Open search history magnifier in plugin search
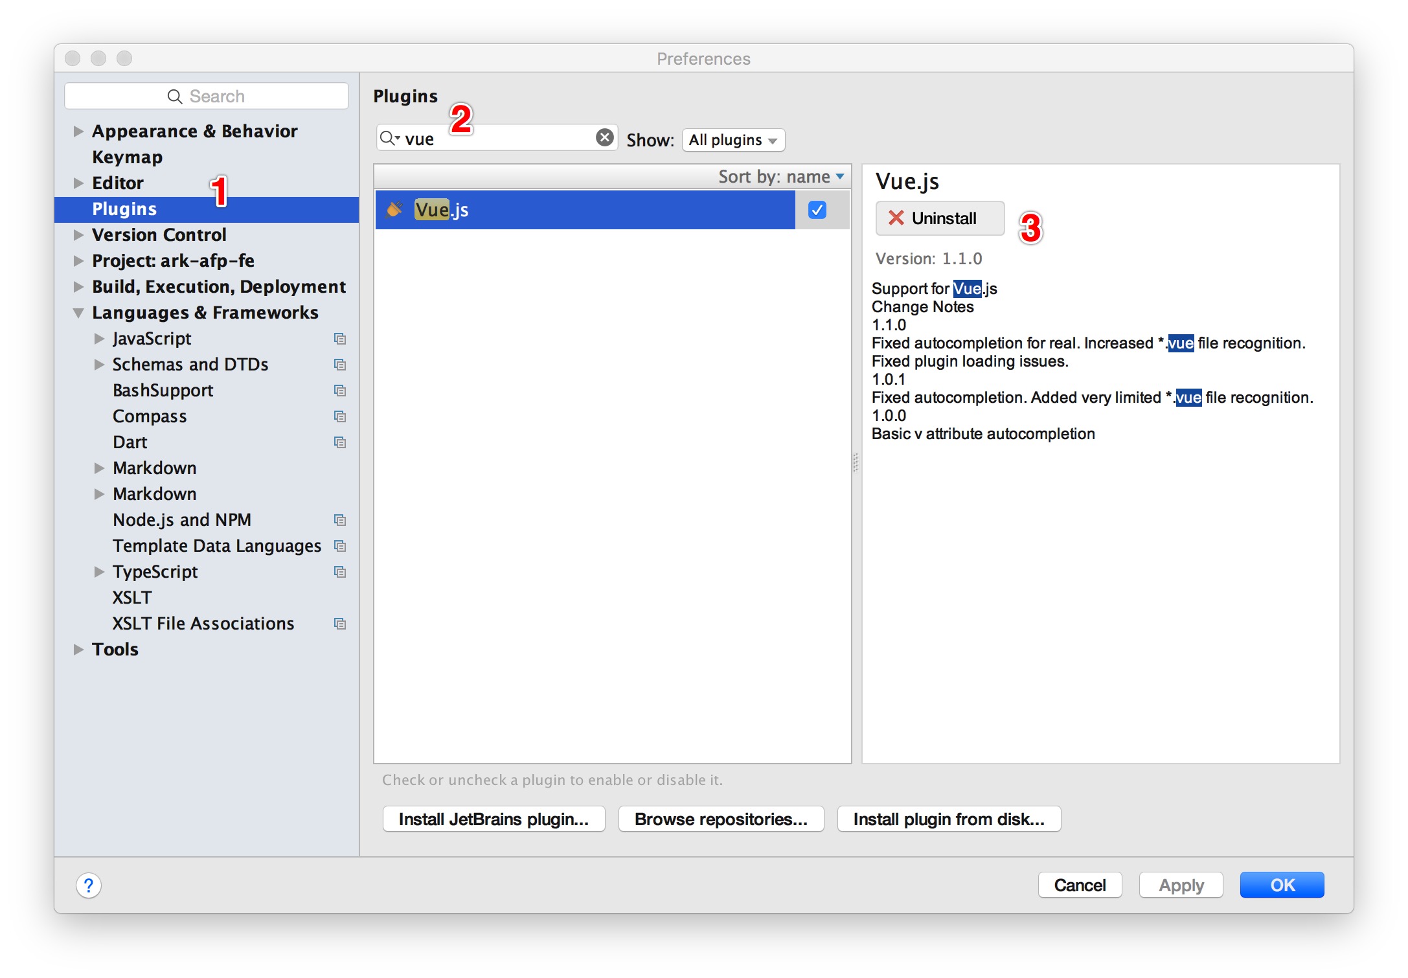Image resolution: width=1408 pixels, height=978 pixels. coord(389,138)
